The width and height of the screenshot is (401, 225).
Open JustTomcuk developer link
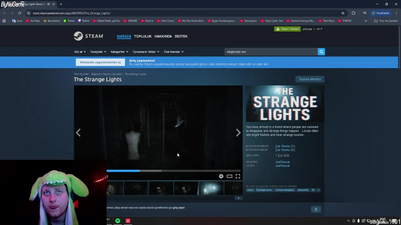click(x=283, y=162)
